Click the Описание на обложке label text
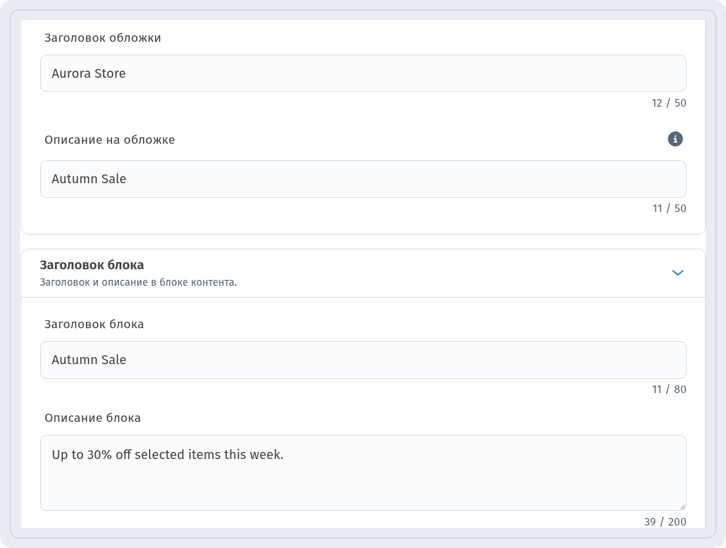726x548 pixels. click(110, 140)
